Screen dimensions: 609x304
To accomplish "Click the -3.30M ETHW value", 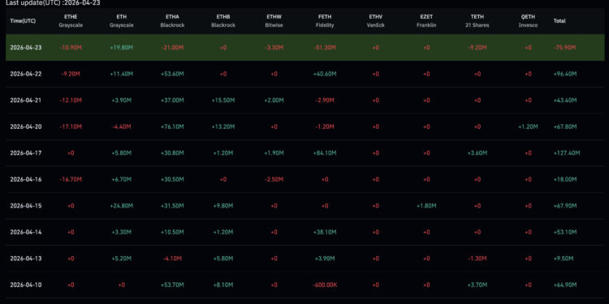I will [x=274, y=48].
